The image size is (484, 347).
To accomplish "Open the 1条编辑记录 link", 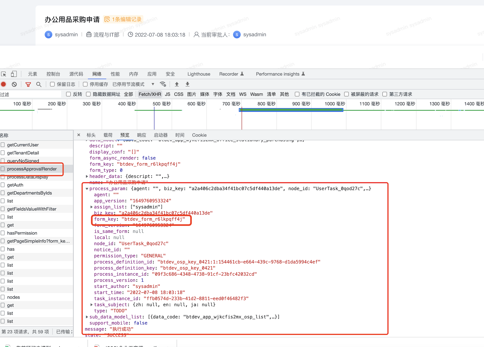I will [x=124, y=19].
